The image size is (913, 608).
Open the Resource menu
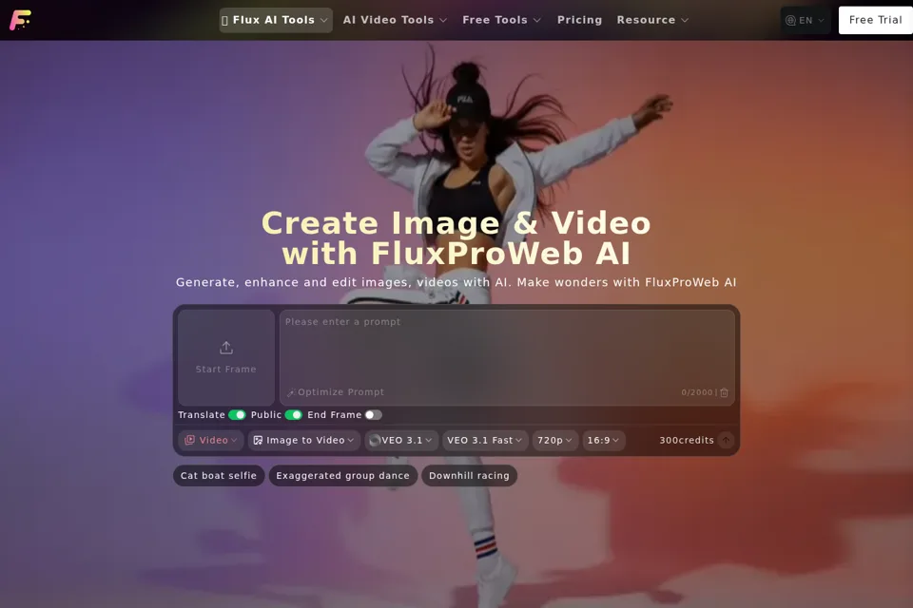click(x=652, y=20)
